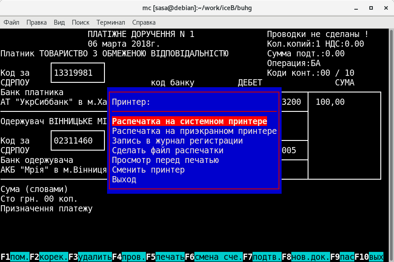
Task: Click the sum value 100,00
Action: pos(330,102)
